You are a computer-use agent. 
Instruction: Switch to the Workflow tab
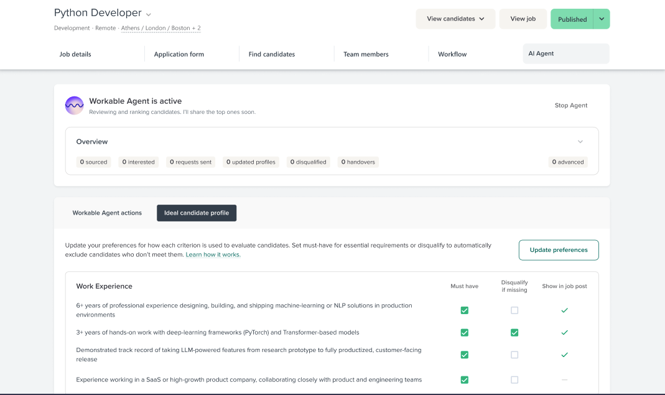pyautogui.click(x=452, y=54)
